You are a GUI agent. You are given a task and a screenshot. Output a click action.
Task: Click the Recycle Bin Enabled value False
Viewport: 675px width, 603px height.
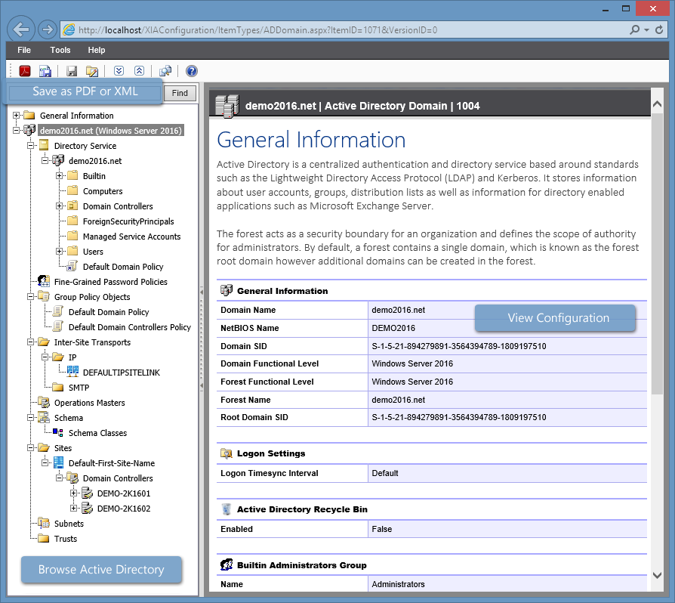coord(382,530)
